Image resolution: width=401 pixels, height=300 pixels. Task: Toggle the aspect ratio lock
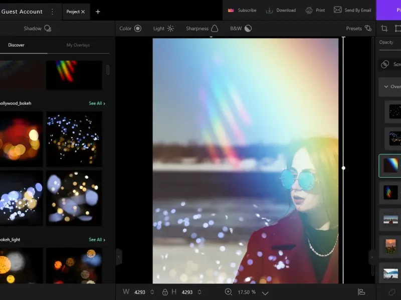pos(165,292)
